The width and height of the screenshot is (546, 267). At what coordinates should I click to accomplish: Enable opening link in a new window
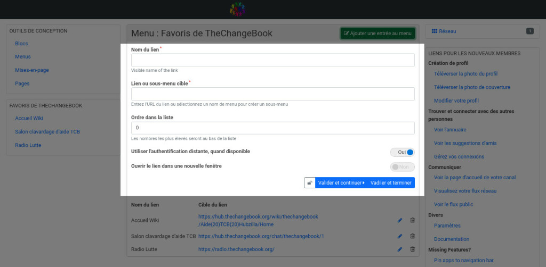(402, 166)
